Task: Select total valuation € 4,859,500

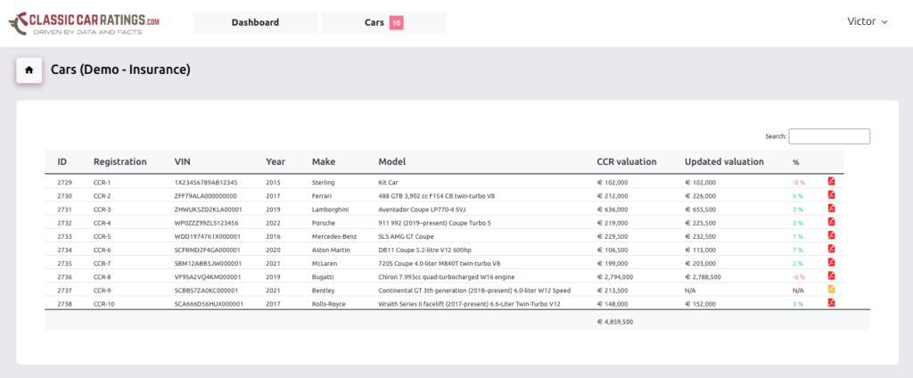Action: point(615,322)
